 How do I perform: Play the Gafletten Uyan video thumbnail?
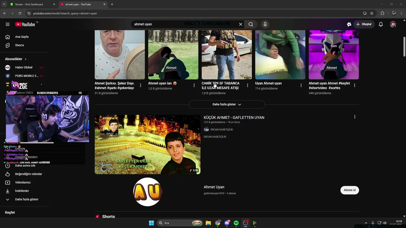click(x=147, y=144)
